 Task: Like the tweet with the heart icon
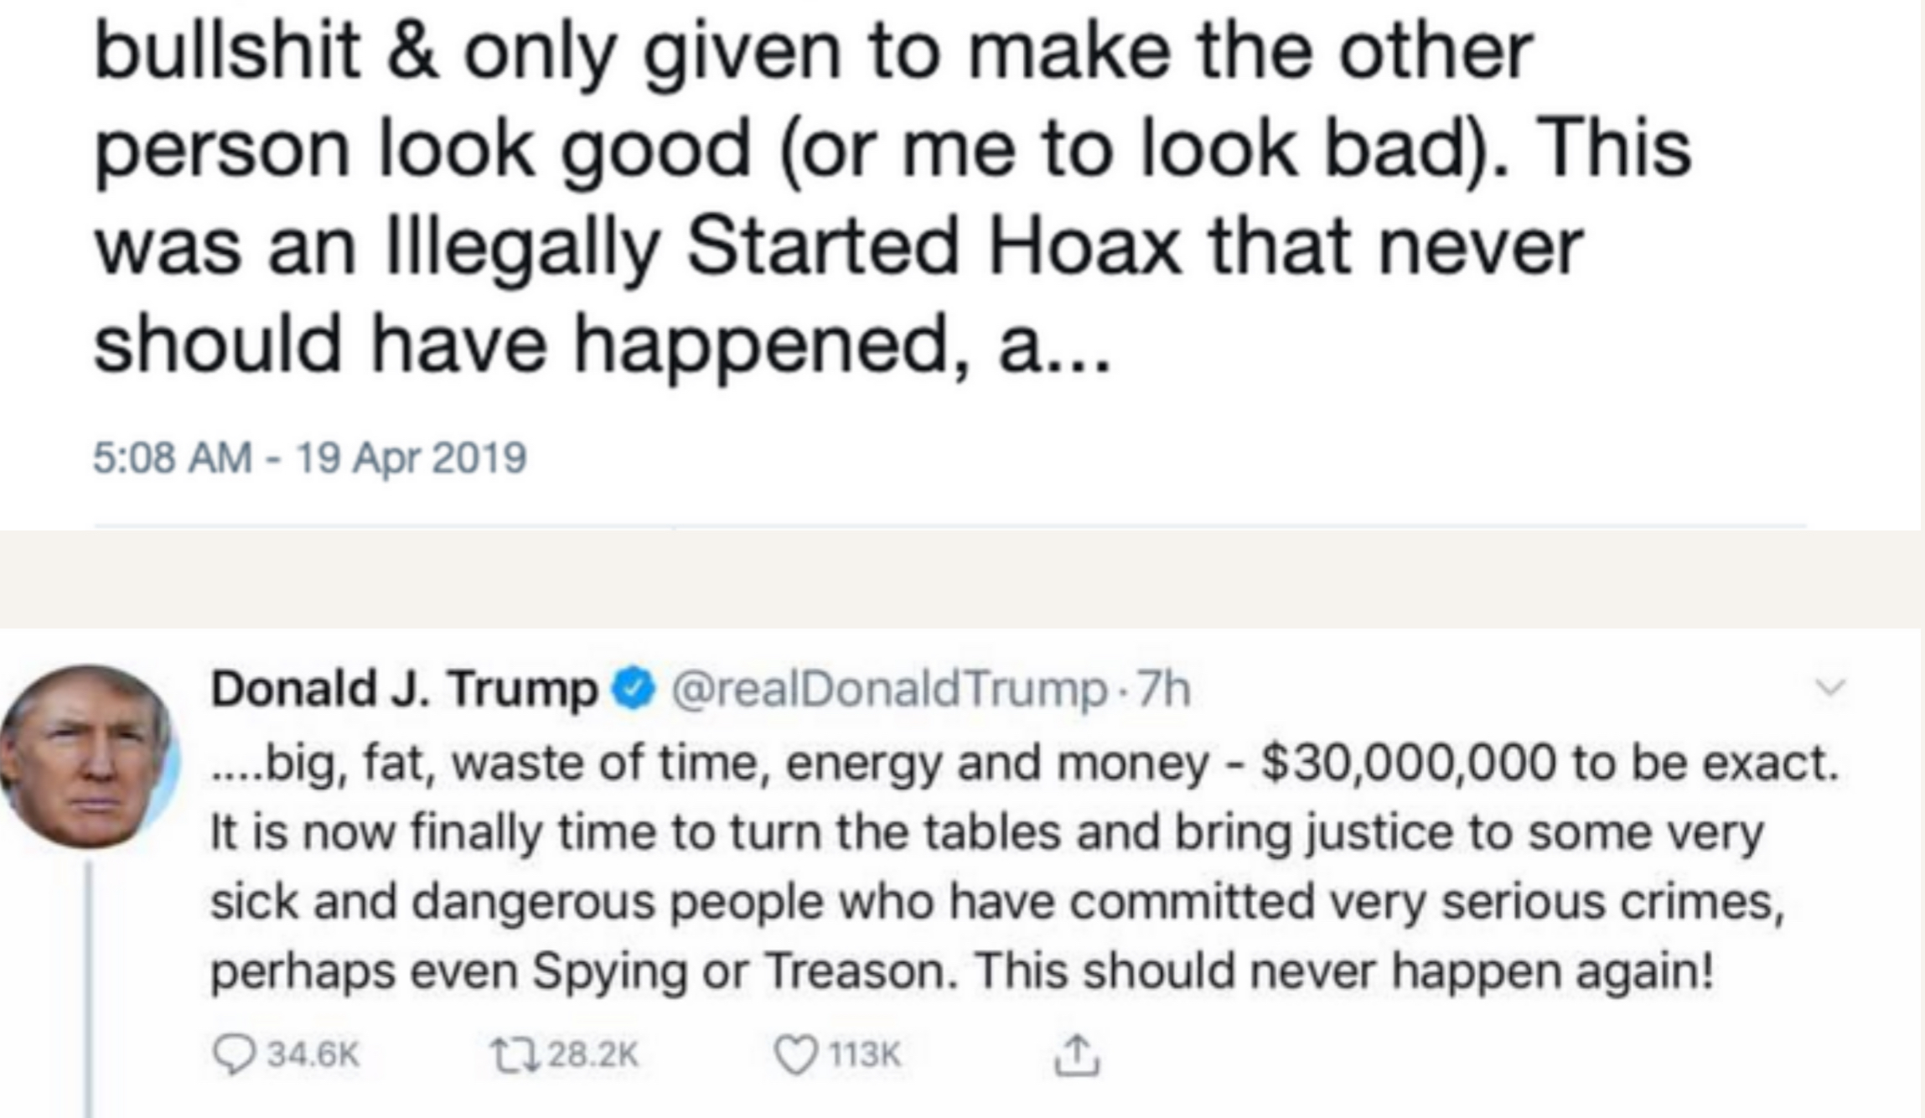click(x=794, y=1054)
